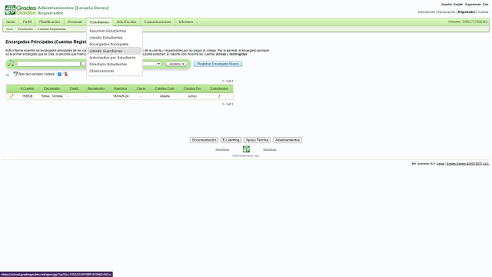Image resolution: width=492 pixels, height=277 pixels.
Task: Open the Cuenta module link
Action: click(x=483, y=12)
